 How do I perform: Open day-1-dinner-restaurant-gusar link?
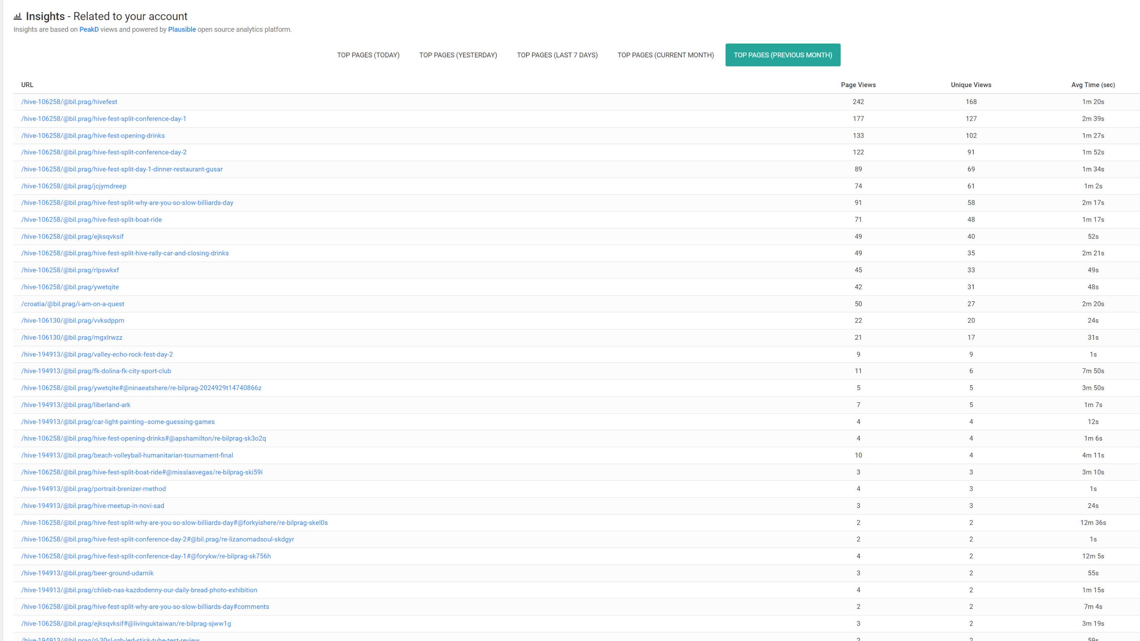click(x=122, y=169)
